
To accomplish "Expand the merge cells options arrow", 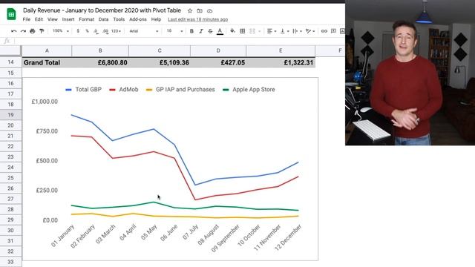I will 260,31.
